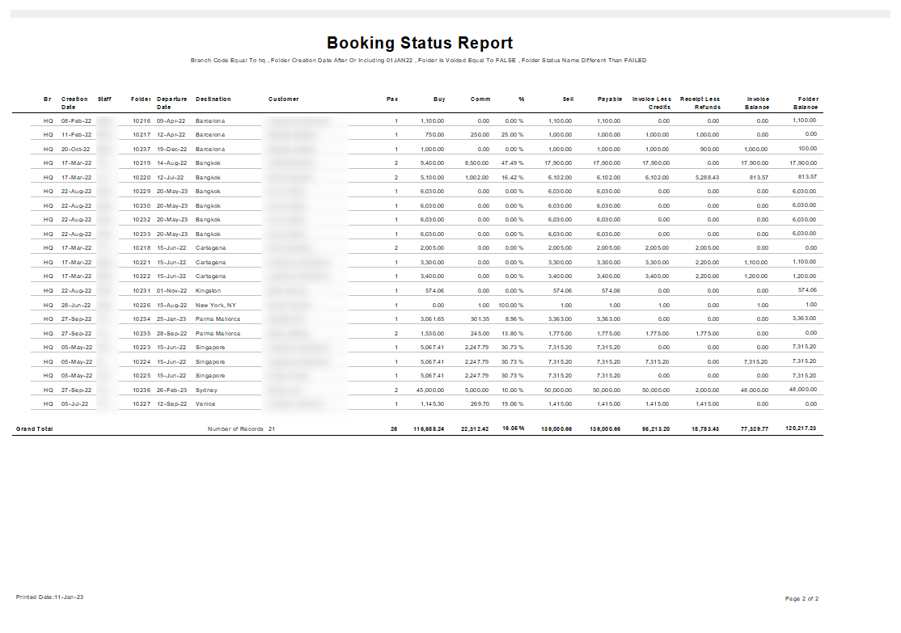
Task: Click the Receipt Less Refunds column header
Action: [700, 103]
